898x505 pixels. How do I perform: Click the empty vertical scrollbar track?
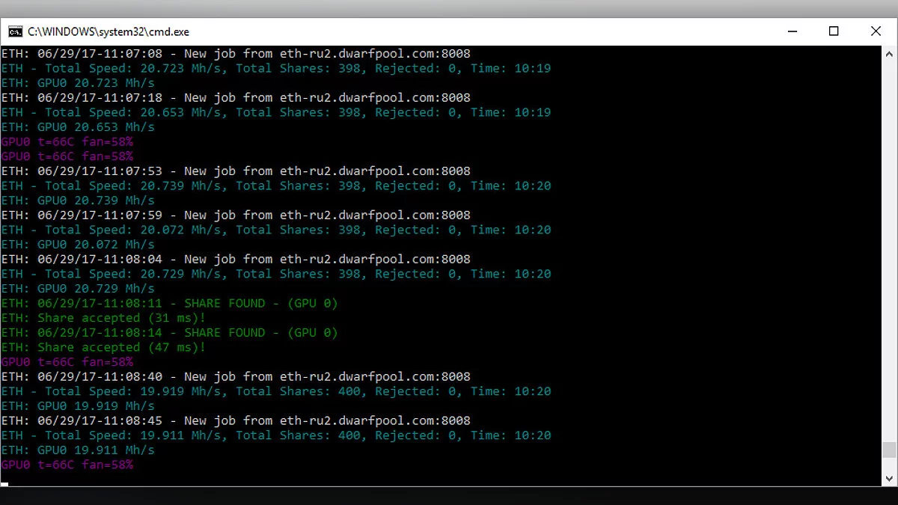pos(889,247)
